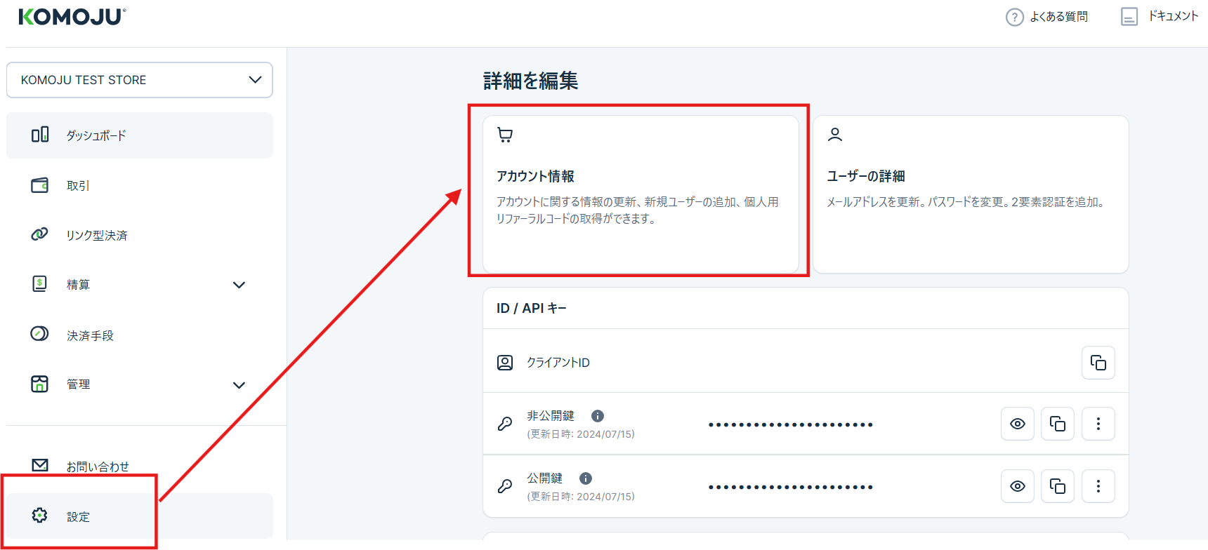
Task: Reveal the secret key with eye icon
Action: pyautogui.click(x=1017, y=424)
